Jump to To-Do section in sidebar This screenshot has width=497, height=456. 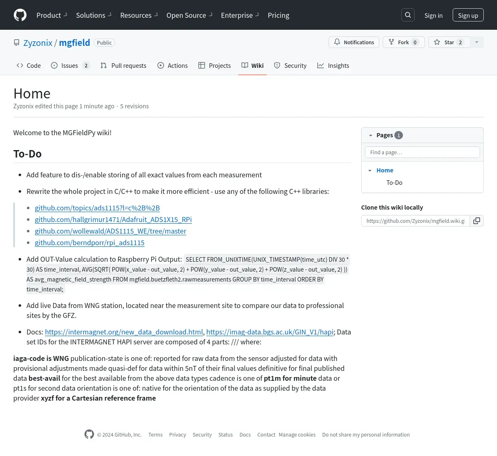394,183
